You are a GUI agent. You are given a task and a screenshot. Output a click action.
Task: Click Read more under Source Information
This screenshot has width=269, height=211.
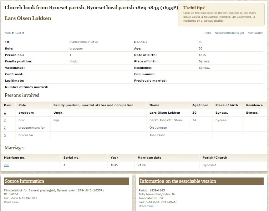click(11, 202)
